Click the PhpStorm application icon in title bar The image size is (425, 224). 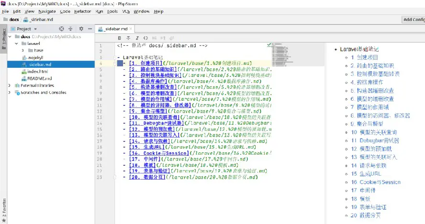3,3
